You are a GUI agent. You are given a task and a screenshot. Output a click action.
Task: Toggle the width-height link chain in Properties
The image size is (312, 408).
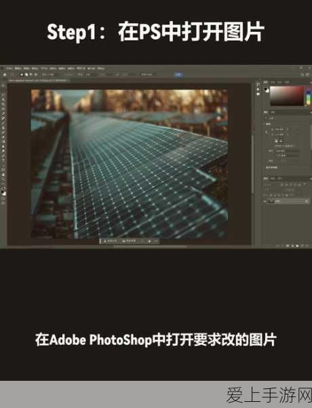[266, 132]
